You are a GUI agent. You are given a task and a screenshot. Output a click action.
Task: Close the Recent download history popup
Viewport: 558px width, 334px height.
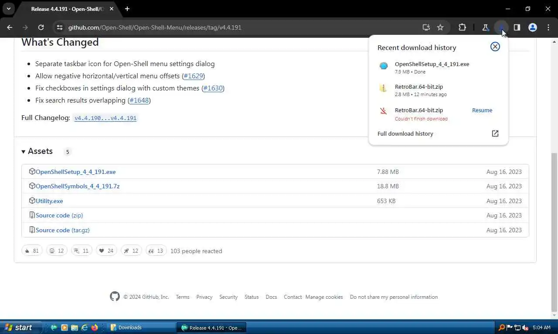(x=495, y=47)
